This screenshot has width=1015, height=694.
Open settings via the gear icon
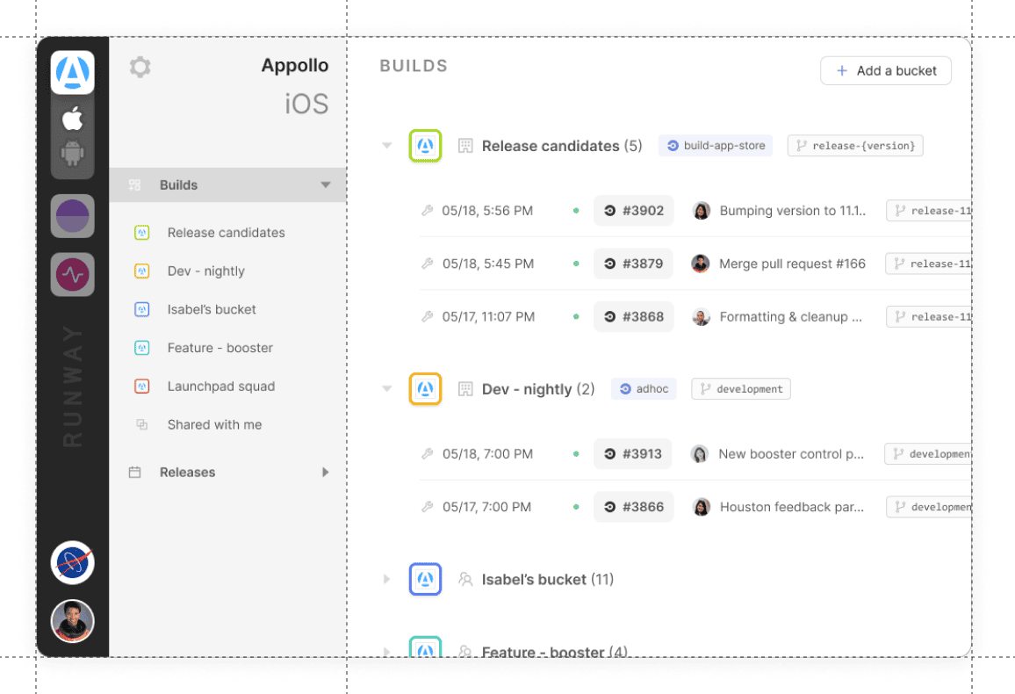click(x=140, y=67)
